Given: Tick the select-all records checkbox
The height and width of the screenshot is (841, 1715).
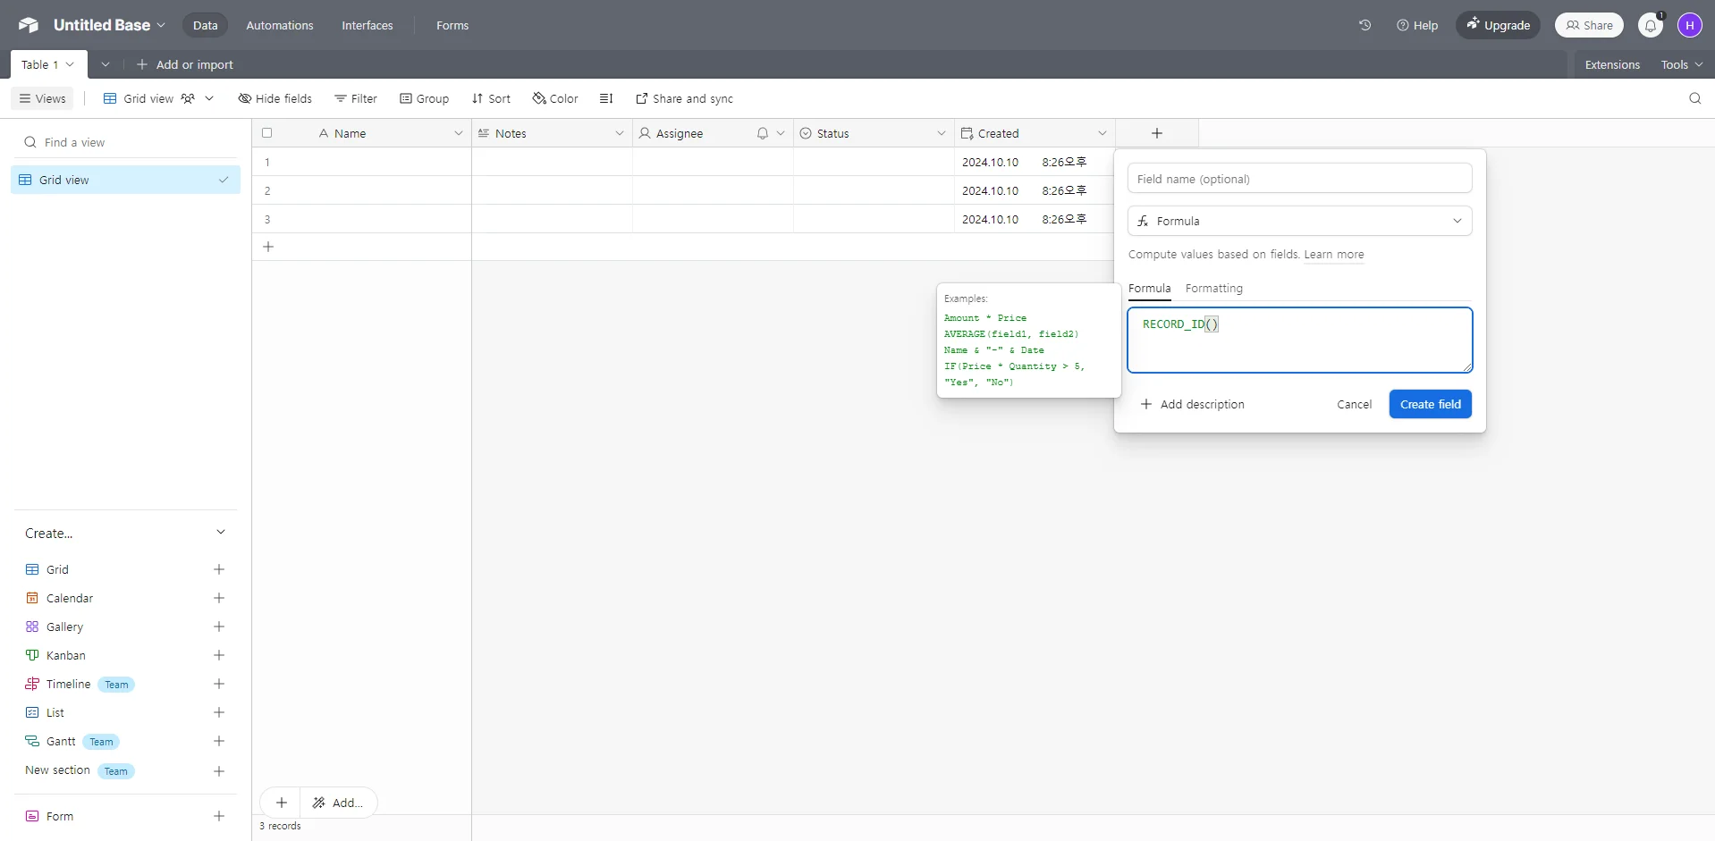Looking at the screenshot, I should click(x=266, y=133).
